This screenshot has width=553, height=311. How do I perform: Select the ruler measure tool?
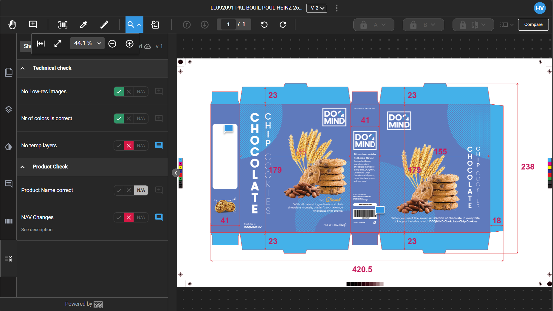click(104, 24)
